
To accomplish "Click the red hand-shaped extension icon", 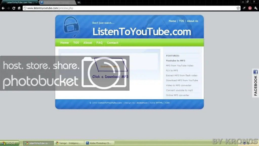I will coord(250,8).
